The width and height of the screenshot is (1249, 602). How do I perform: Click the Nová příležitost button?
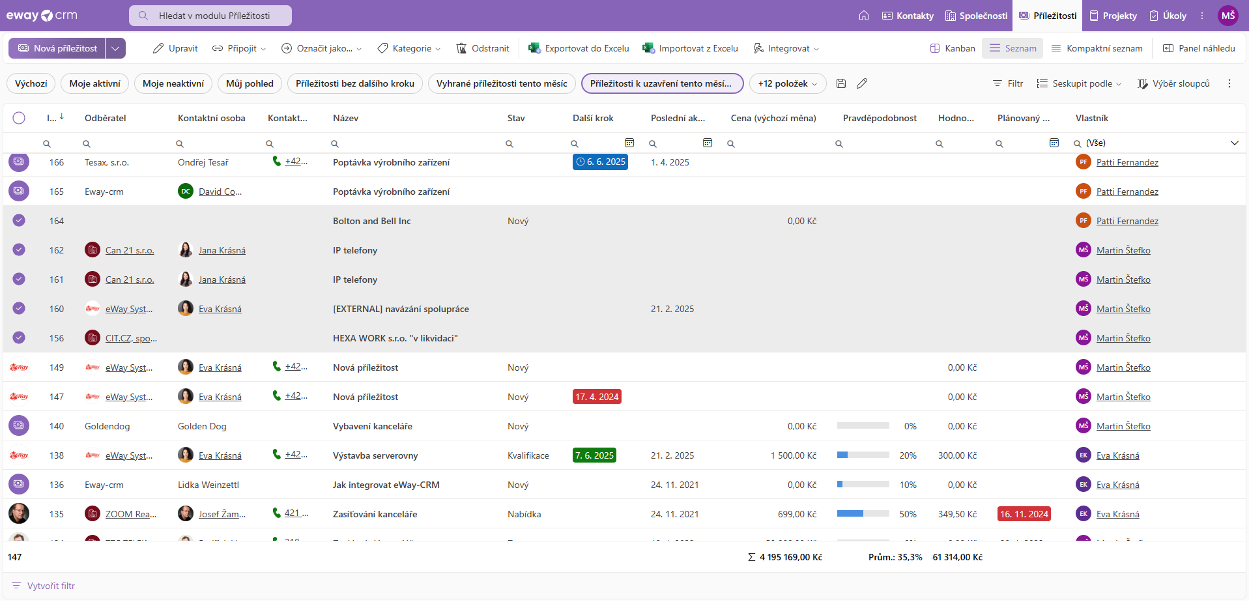pos(57,48)
